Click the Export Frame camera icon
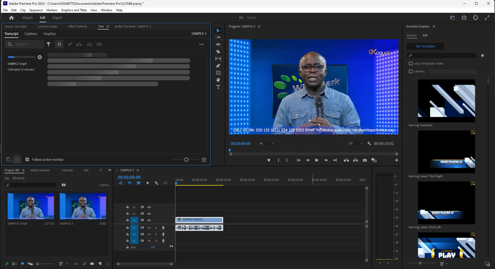495x269 pixels. point(365,160)
